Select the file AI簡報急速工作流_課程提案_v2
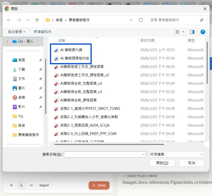This screenshot has height=196, width=212. [85, 75]
